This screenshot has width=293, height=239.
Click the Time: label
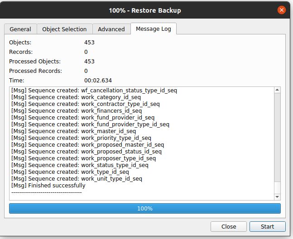(17, 81)
